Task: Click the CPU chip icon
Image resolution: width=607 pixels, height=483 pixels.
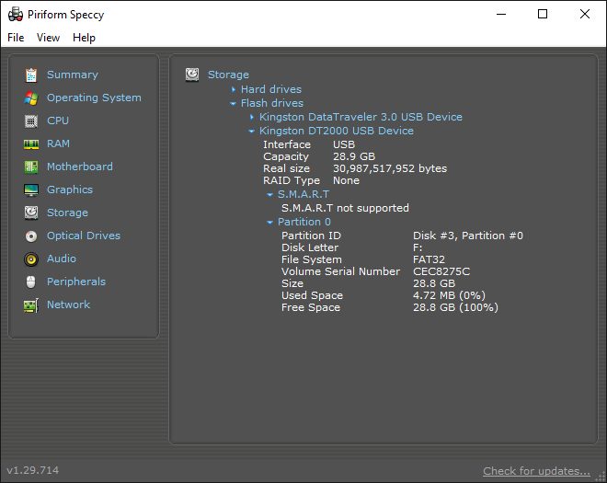Action: pyautogui.click(x=31, y=121)
